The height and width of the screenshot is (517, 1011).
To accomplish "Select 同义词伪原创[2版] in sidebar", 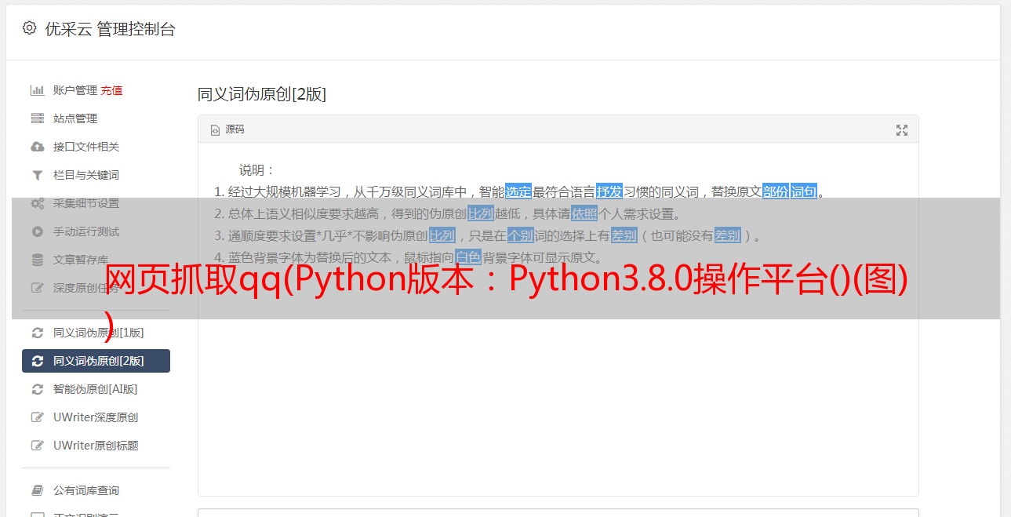I will 96,361.
